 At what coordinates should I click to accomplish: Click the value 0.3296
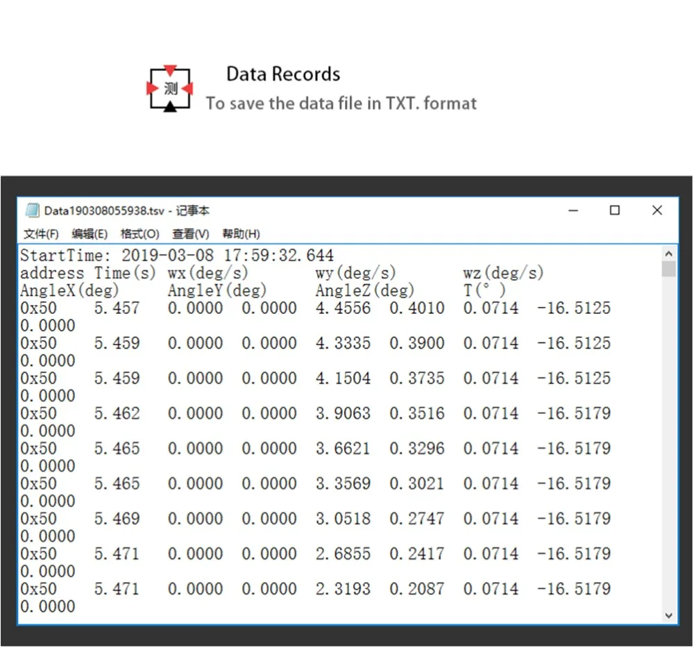pyautogui.click(x=417, y=448)
